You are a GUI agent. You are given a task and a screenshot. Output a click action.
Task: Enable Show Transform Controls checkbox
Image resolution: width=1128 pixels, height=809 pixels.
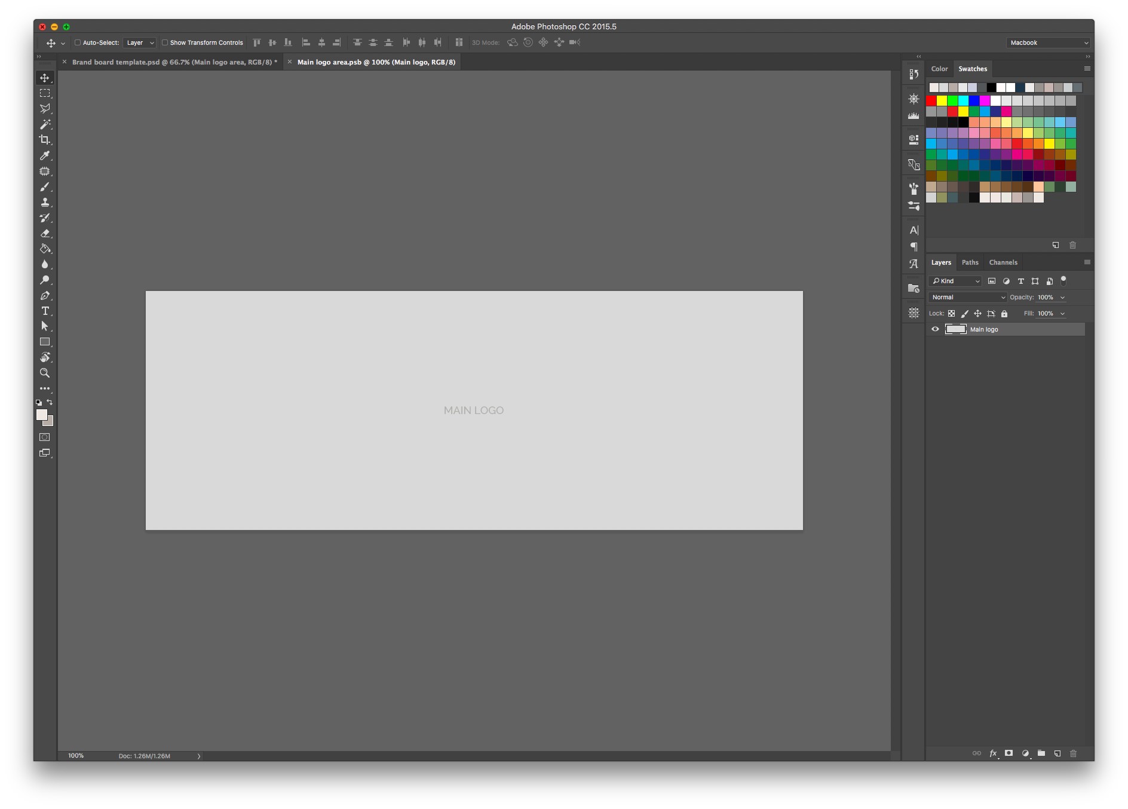(165, 42)
